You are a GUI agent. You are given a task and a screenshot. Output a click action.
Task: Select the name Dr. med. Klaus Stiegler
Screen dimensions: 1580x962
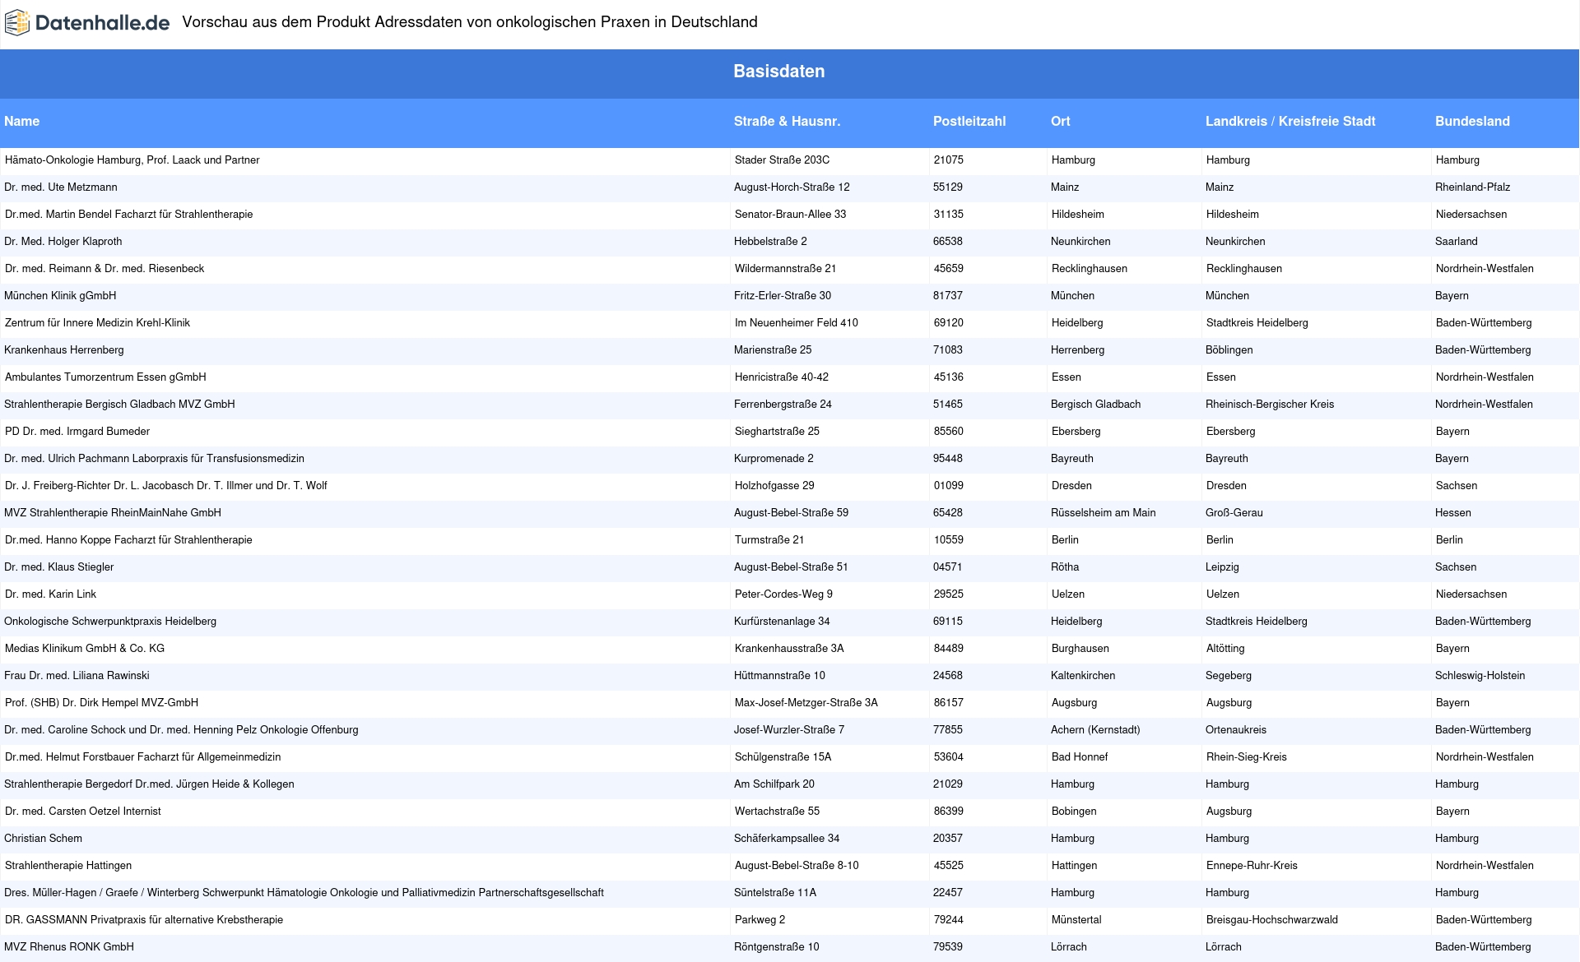pos(59,567)
